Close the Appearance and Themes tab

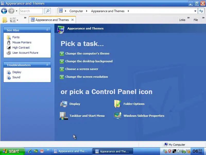(72, 20)
